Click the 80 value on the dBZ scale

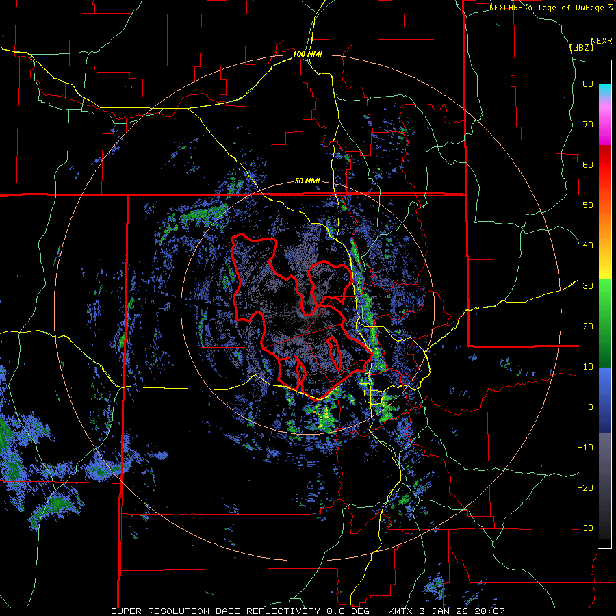(588, 84)
